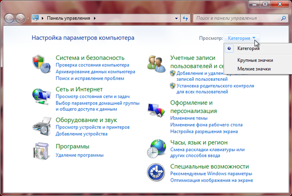Screen dimensions: 292x196
Task: Open Часы, язык и регион heading
Action: pyautogui.click(x=199, y=142)
